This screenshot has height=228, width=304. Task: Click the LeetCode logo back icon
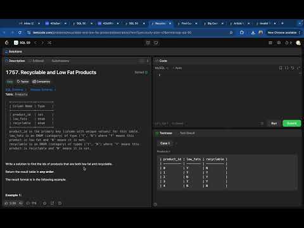point(7,43)
